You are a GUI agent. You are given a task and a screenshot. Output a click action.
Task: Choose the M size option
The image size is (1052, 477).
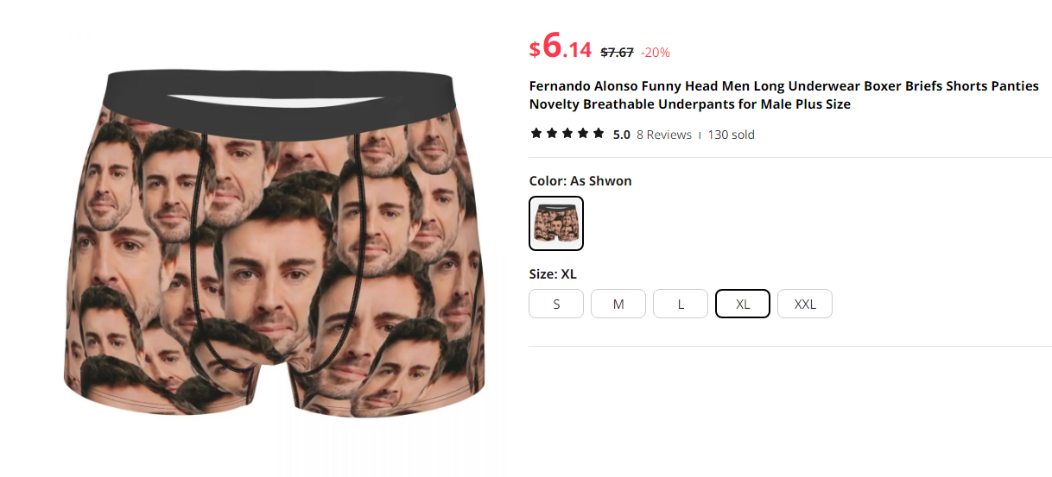(618, 304)
